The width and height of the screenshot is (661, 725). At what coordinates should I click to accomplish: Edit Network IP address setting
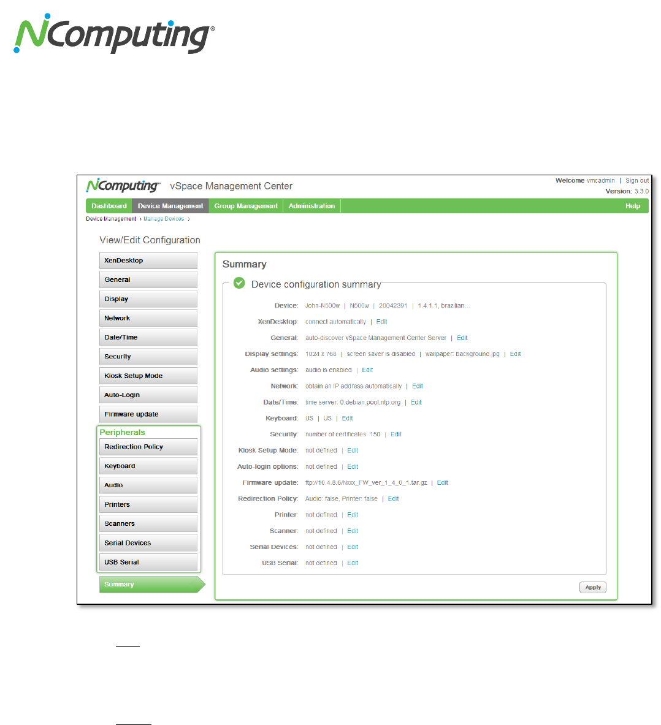(x=417, y=386)
